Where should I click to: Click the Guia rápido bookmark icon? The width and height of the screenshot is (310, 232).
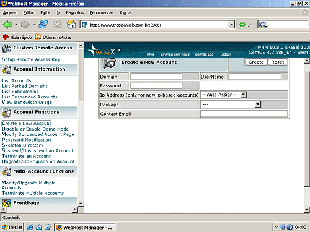pos(6,37)
